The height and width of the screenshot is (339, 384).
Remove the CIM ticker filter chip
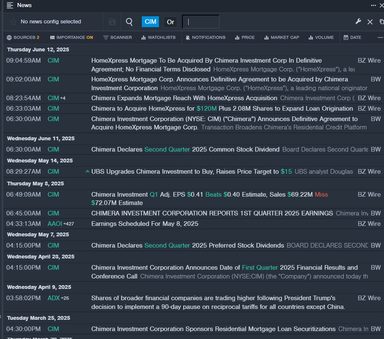(150, 22)
